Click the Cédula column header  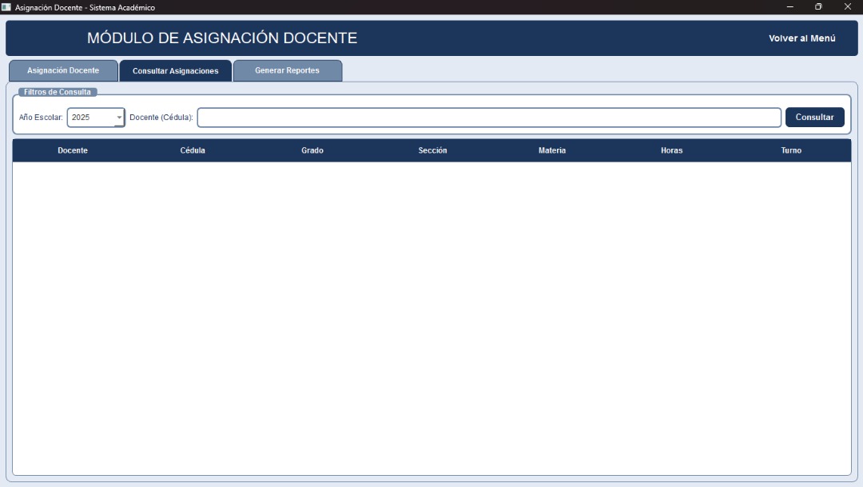point(193,150)
